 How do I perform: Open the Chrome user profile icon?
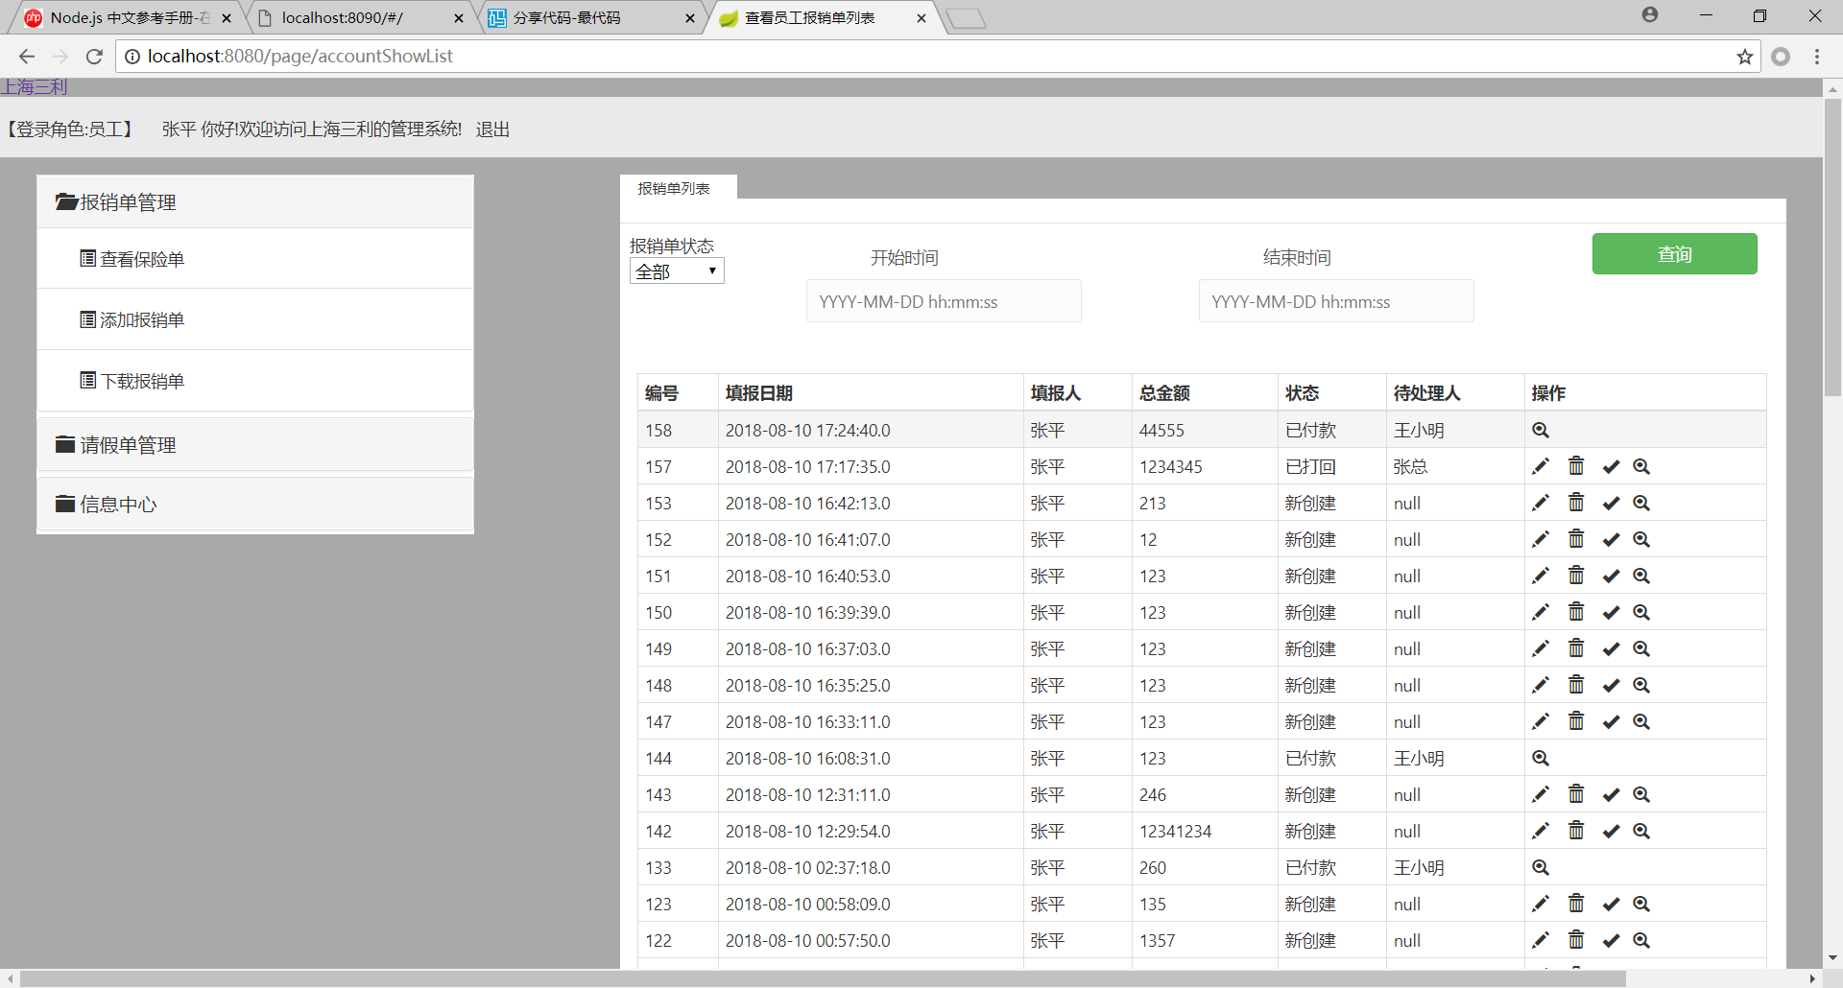pos(1650,15)
